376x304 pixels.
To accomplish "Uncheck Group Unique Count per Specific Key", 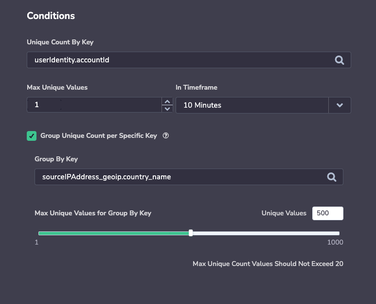I will point(32,136).
